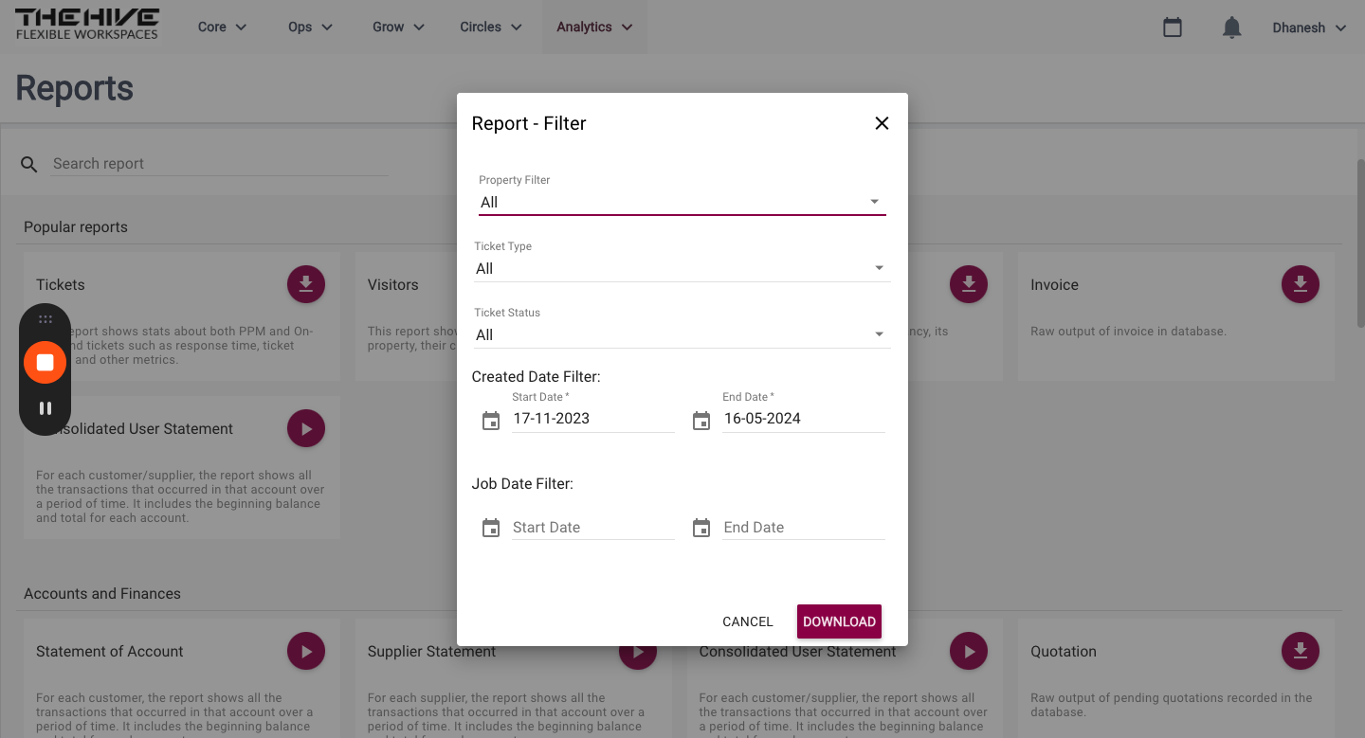
Task: Run the Accounts section Consolidated User Statement
Action: tap(969, 651)
